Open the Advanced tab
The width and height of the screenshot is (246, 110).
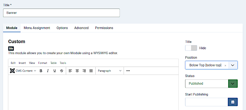pyautogui.click(x=81, y=28)
